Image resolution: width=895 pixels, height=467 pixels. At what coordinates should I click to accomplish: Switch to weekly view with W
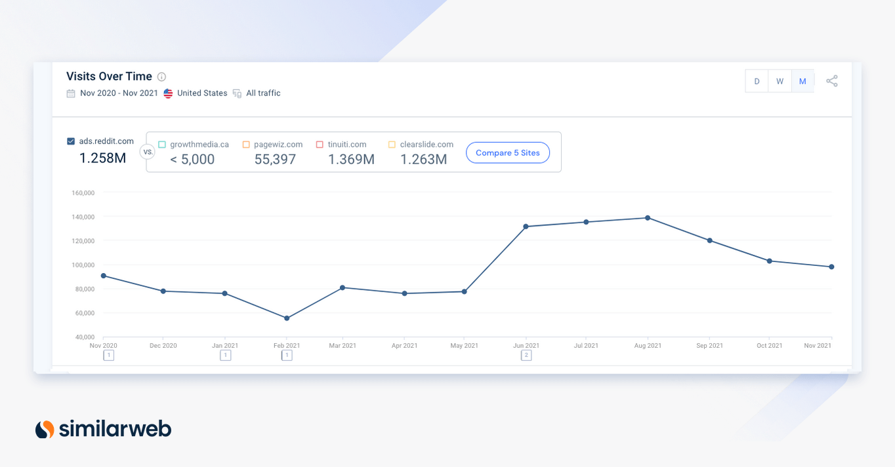click(780, 81)
